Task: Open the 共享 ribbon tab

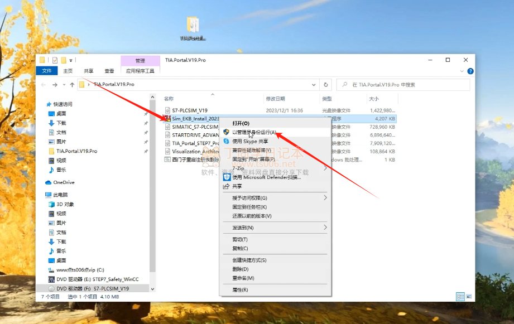Action: (89, 71)
